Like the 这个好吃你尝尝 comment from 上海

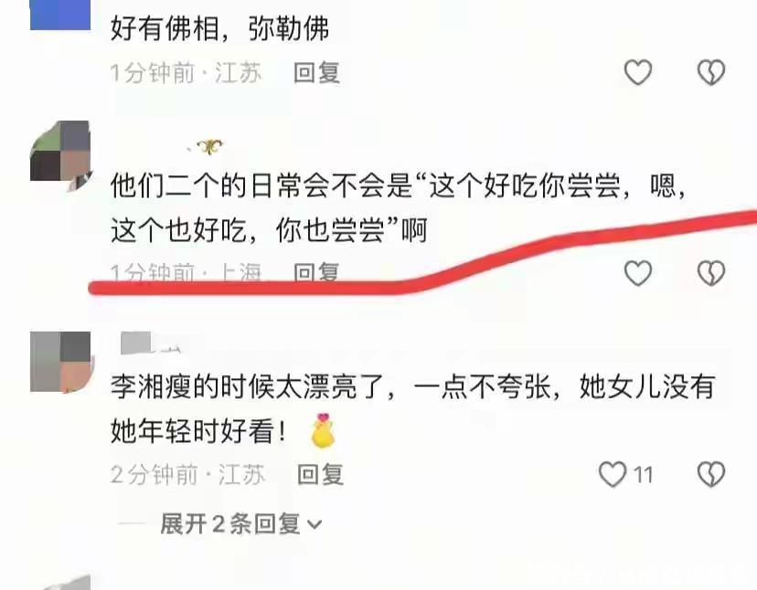tap(638, 273)
